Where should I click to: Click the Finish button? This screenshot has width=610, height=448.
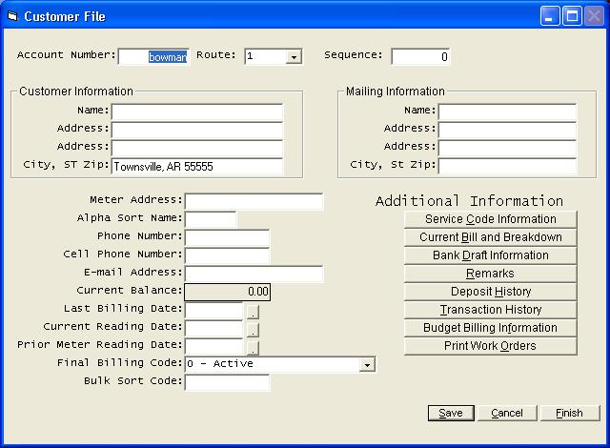pyautogui.click(x=569, y=413)
